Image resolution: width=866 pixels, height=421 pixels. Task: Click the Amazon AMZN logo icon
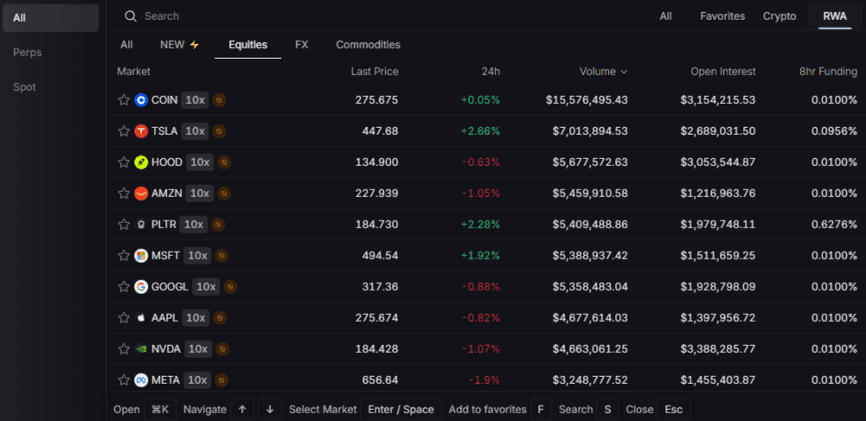pyautogui.click(x=141, y=194)
